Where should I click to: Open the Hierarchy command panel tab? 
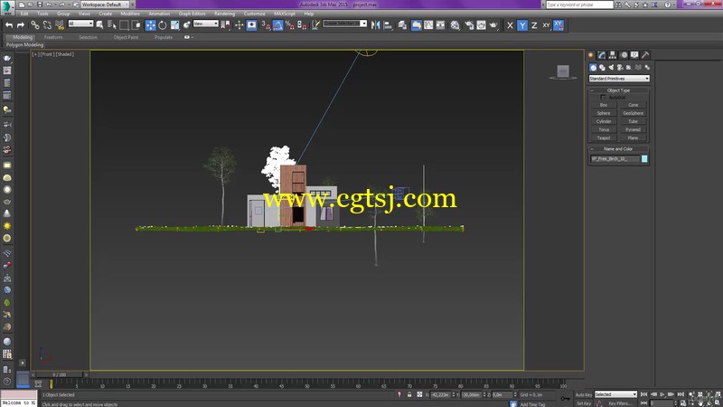coord(613,55)
